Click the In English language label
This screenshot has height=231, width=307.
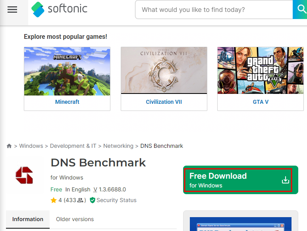[x=78, y=189]
